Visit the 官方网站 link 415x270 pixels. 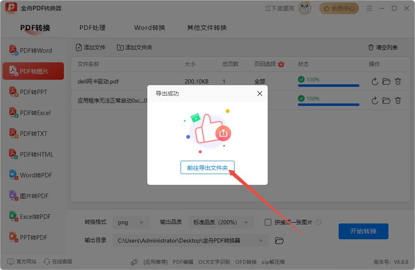[22, 262]
